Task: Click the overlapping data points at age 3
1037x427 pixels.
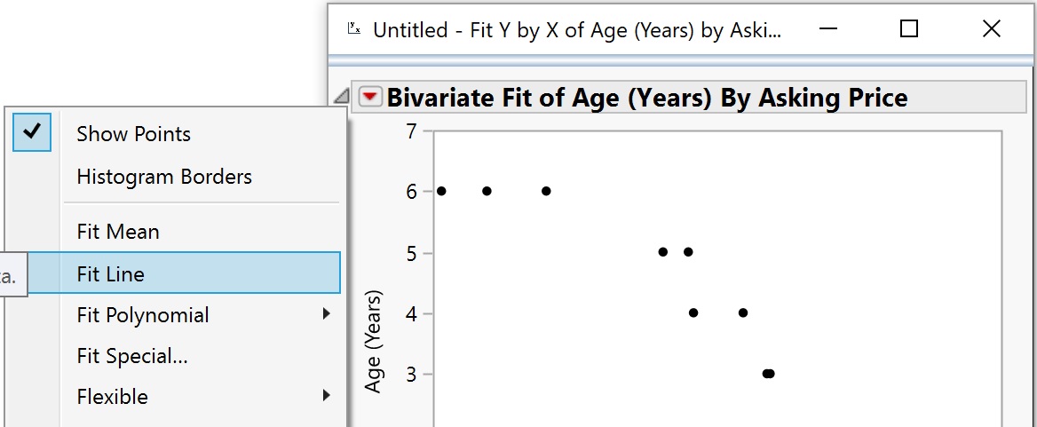Action: [768, 374]
